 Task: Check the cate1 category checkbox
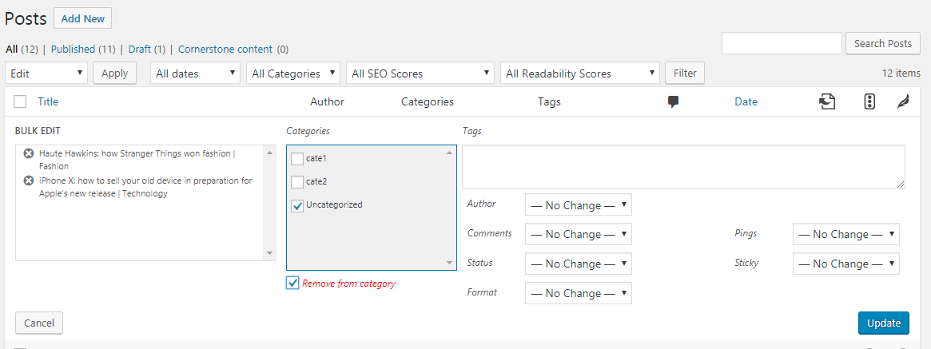coord(296,159)
